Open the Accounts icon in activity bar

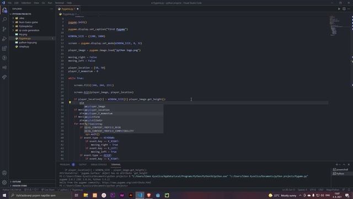click(4, 173)
